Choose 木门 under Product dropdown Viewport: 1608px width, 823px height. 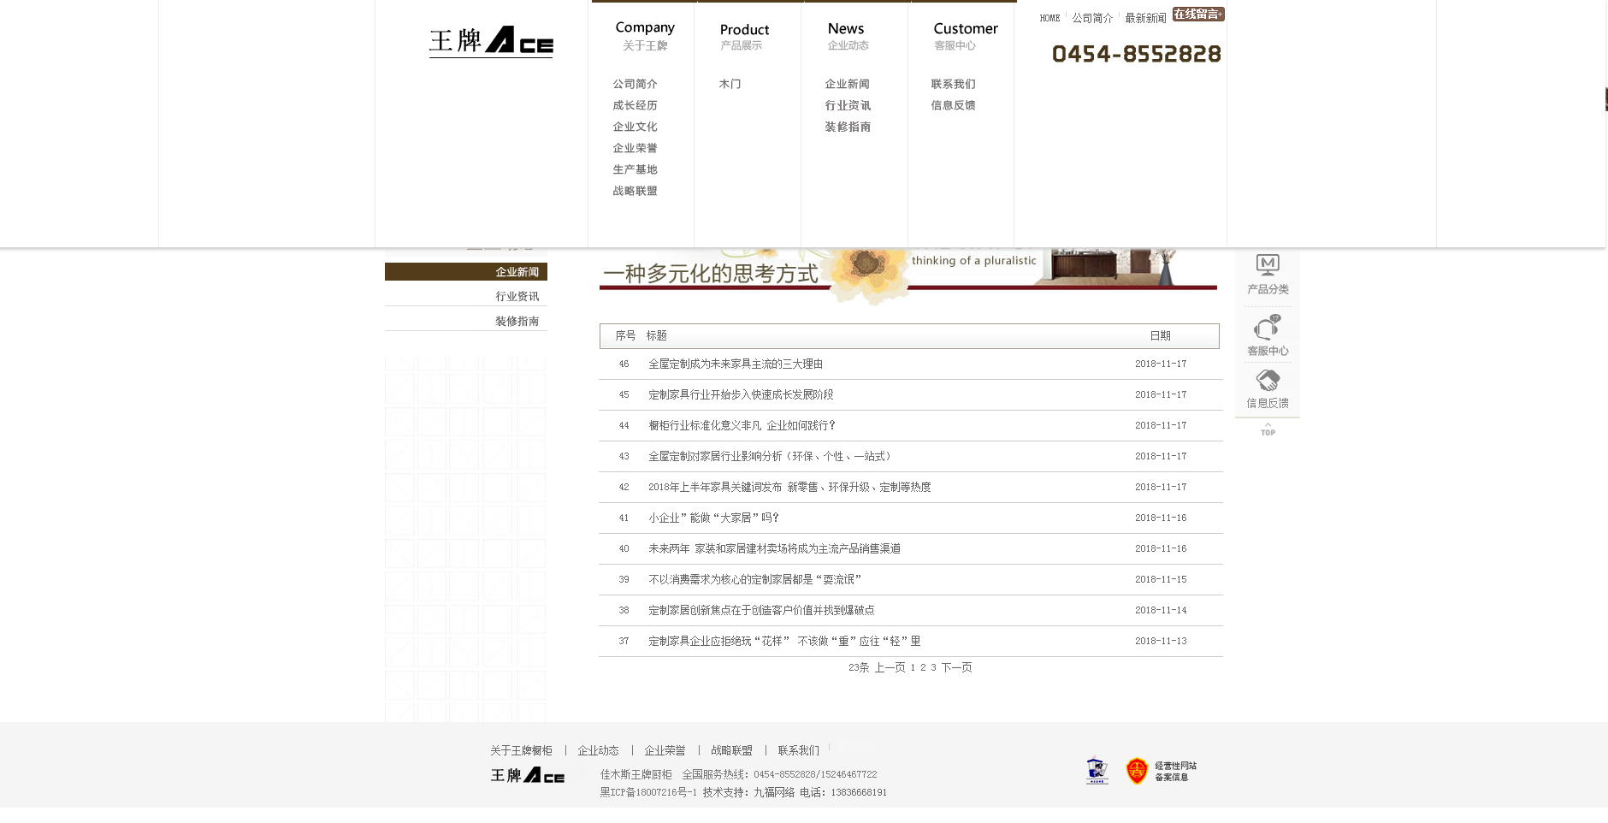(x=730, y=84)
